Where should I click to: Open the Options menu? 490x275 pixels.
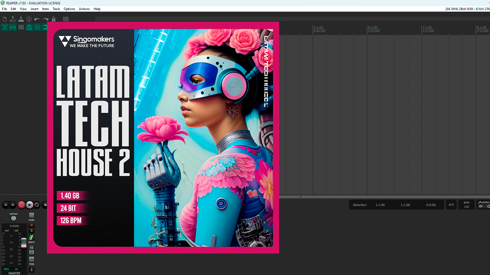pyautogui.click(x=69, y=9)
